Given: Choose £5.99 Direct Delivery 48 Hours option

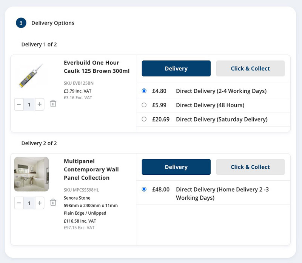Looking at the screenshot, I should coord(144,105).
